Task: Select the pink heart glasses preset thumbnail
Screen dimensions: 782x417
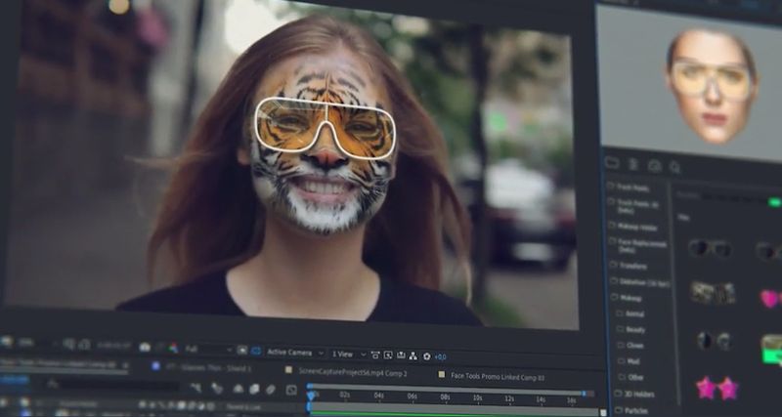Action: pyautogui.click(x=771, y=298)
